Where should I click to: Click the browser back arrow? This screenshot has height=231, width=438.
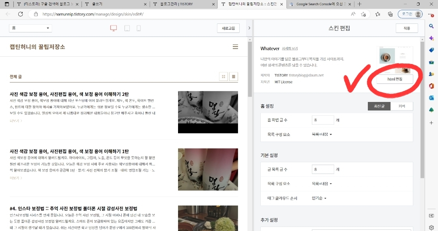click(8, 14)
